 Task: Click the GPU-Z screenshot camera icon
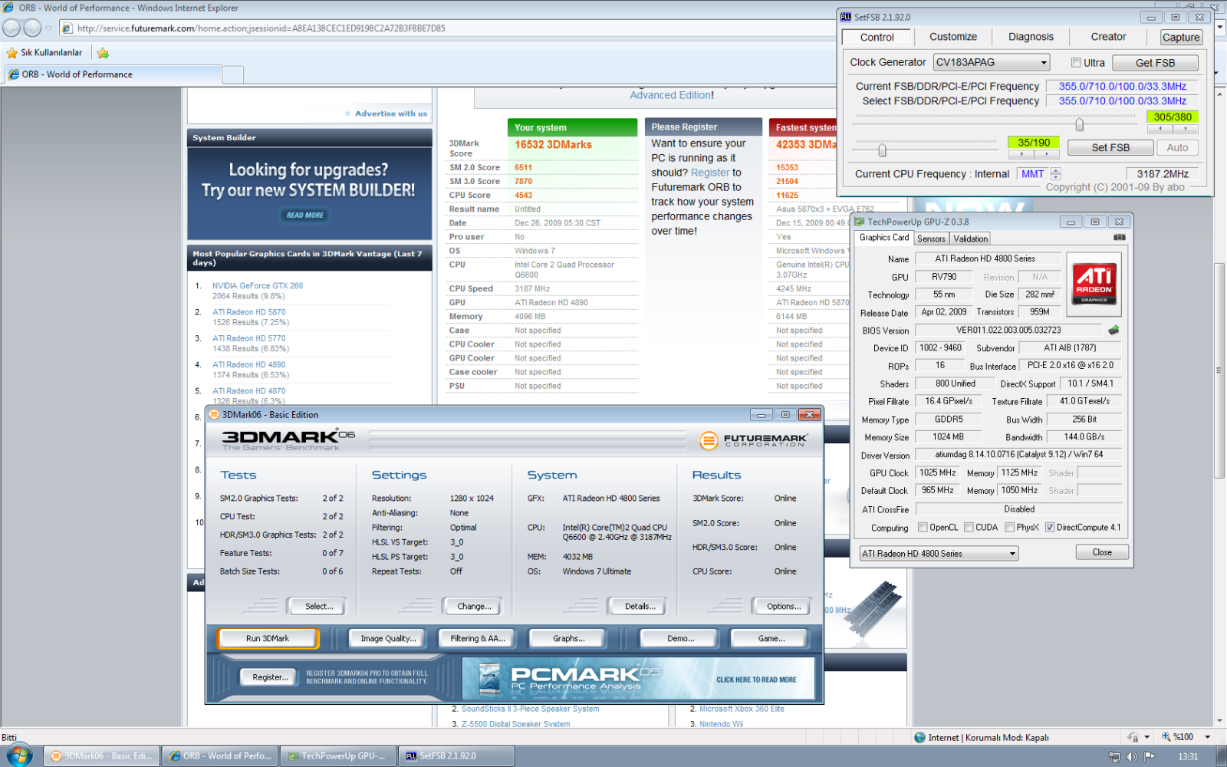pyautogui.click(x=1119, y=238)
